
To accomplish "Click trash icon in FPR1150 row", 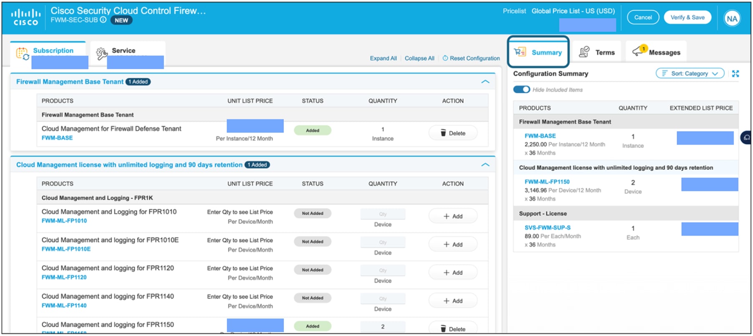I will (443, 329).
